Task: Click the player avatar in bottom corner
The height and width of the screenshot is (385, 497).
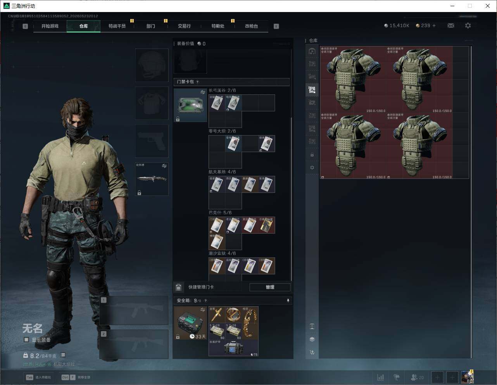Action: click(468, 377)
